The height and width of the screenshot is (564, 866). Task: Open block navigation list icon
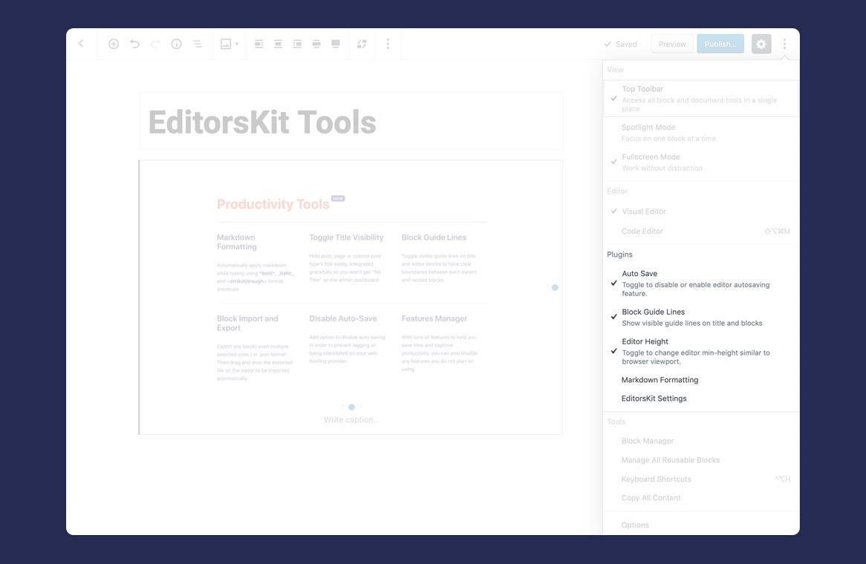197,44
